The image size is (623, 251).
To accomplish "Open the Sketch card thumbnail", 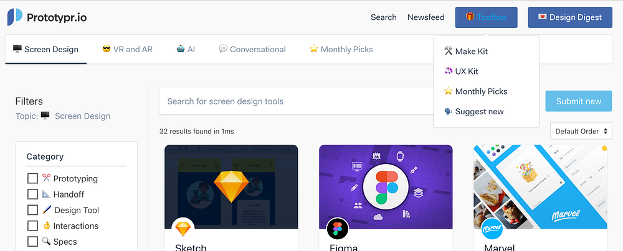I will pyautogui.click(x=231, y=187).
